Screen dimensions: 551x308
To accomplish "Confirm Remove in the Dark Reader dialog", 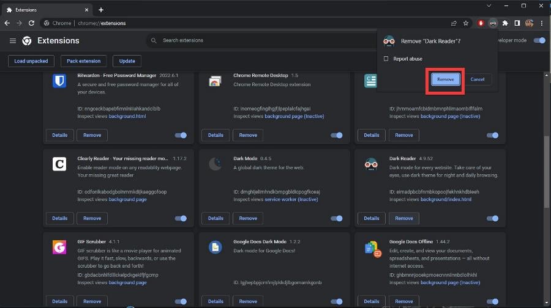I will tap(445, 79).
